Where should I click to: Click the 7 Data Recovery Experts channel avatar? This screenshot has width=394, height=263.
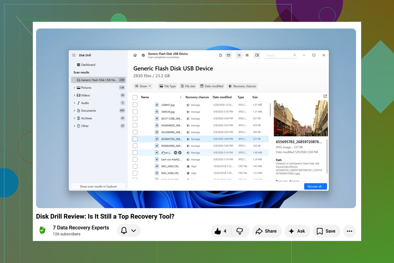pos(42,230)
